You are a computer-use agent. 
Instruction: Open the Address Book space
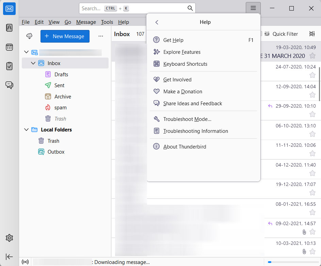9,28
